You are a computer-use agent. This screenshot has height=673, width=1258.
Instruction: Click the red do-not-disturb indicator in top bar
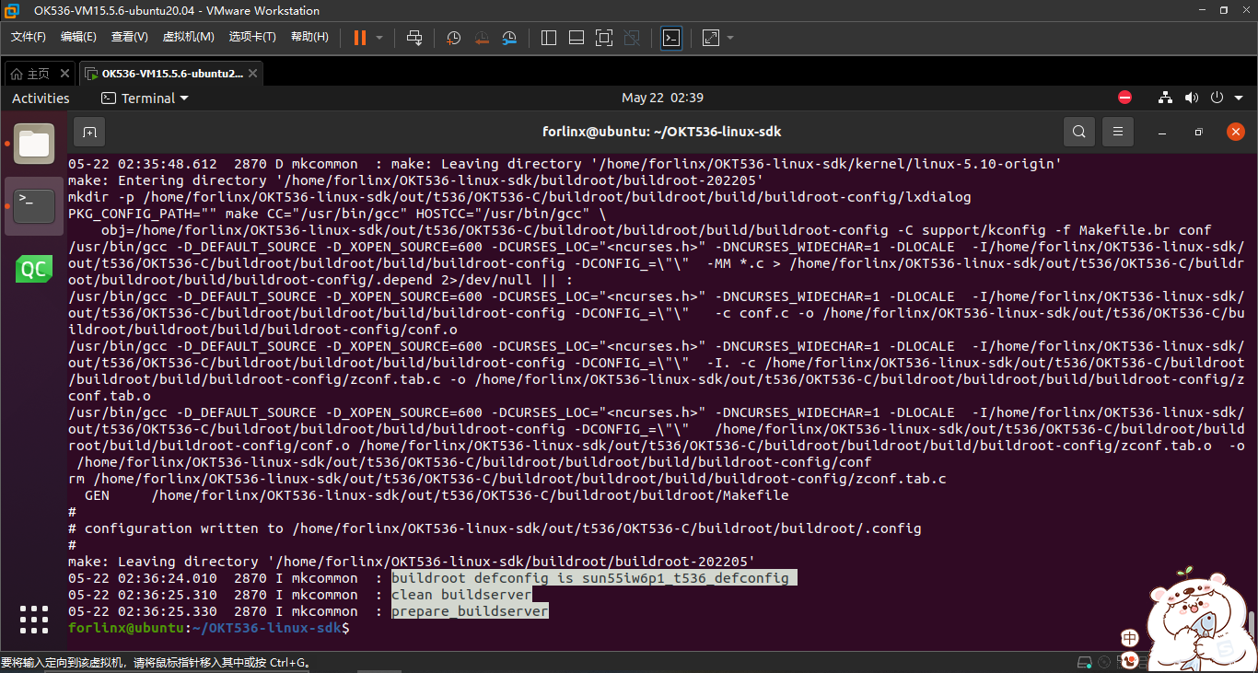pyautogui.click(x=1124, y=98)
